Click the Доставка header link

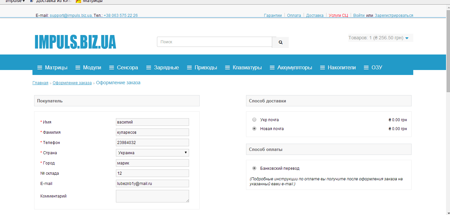(315, 16)
